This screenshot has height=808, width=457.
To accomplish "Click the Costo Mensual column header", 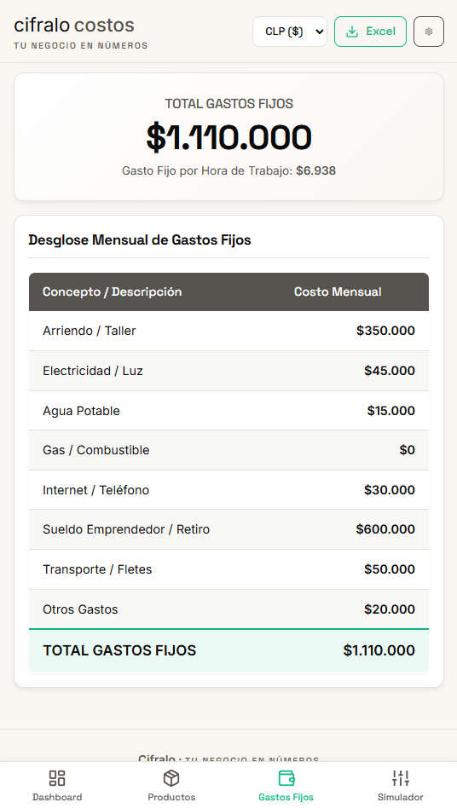I will pos(338,291).
